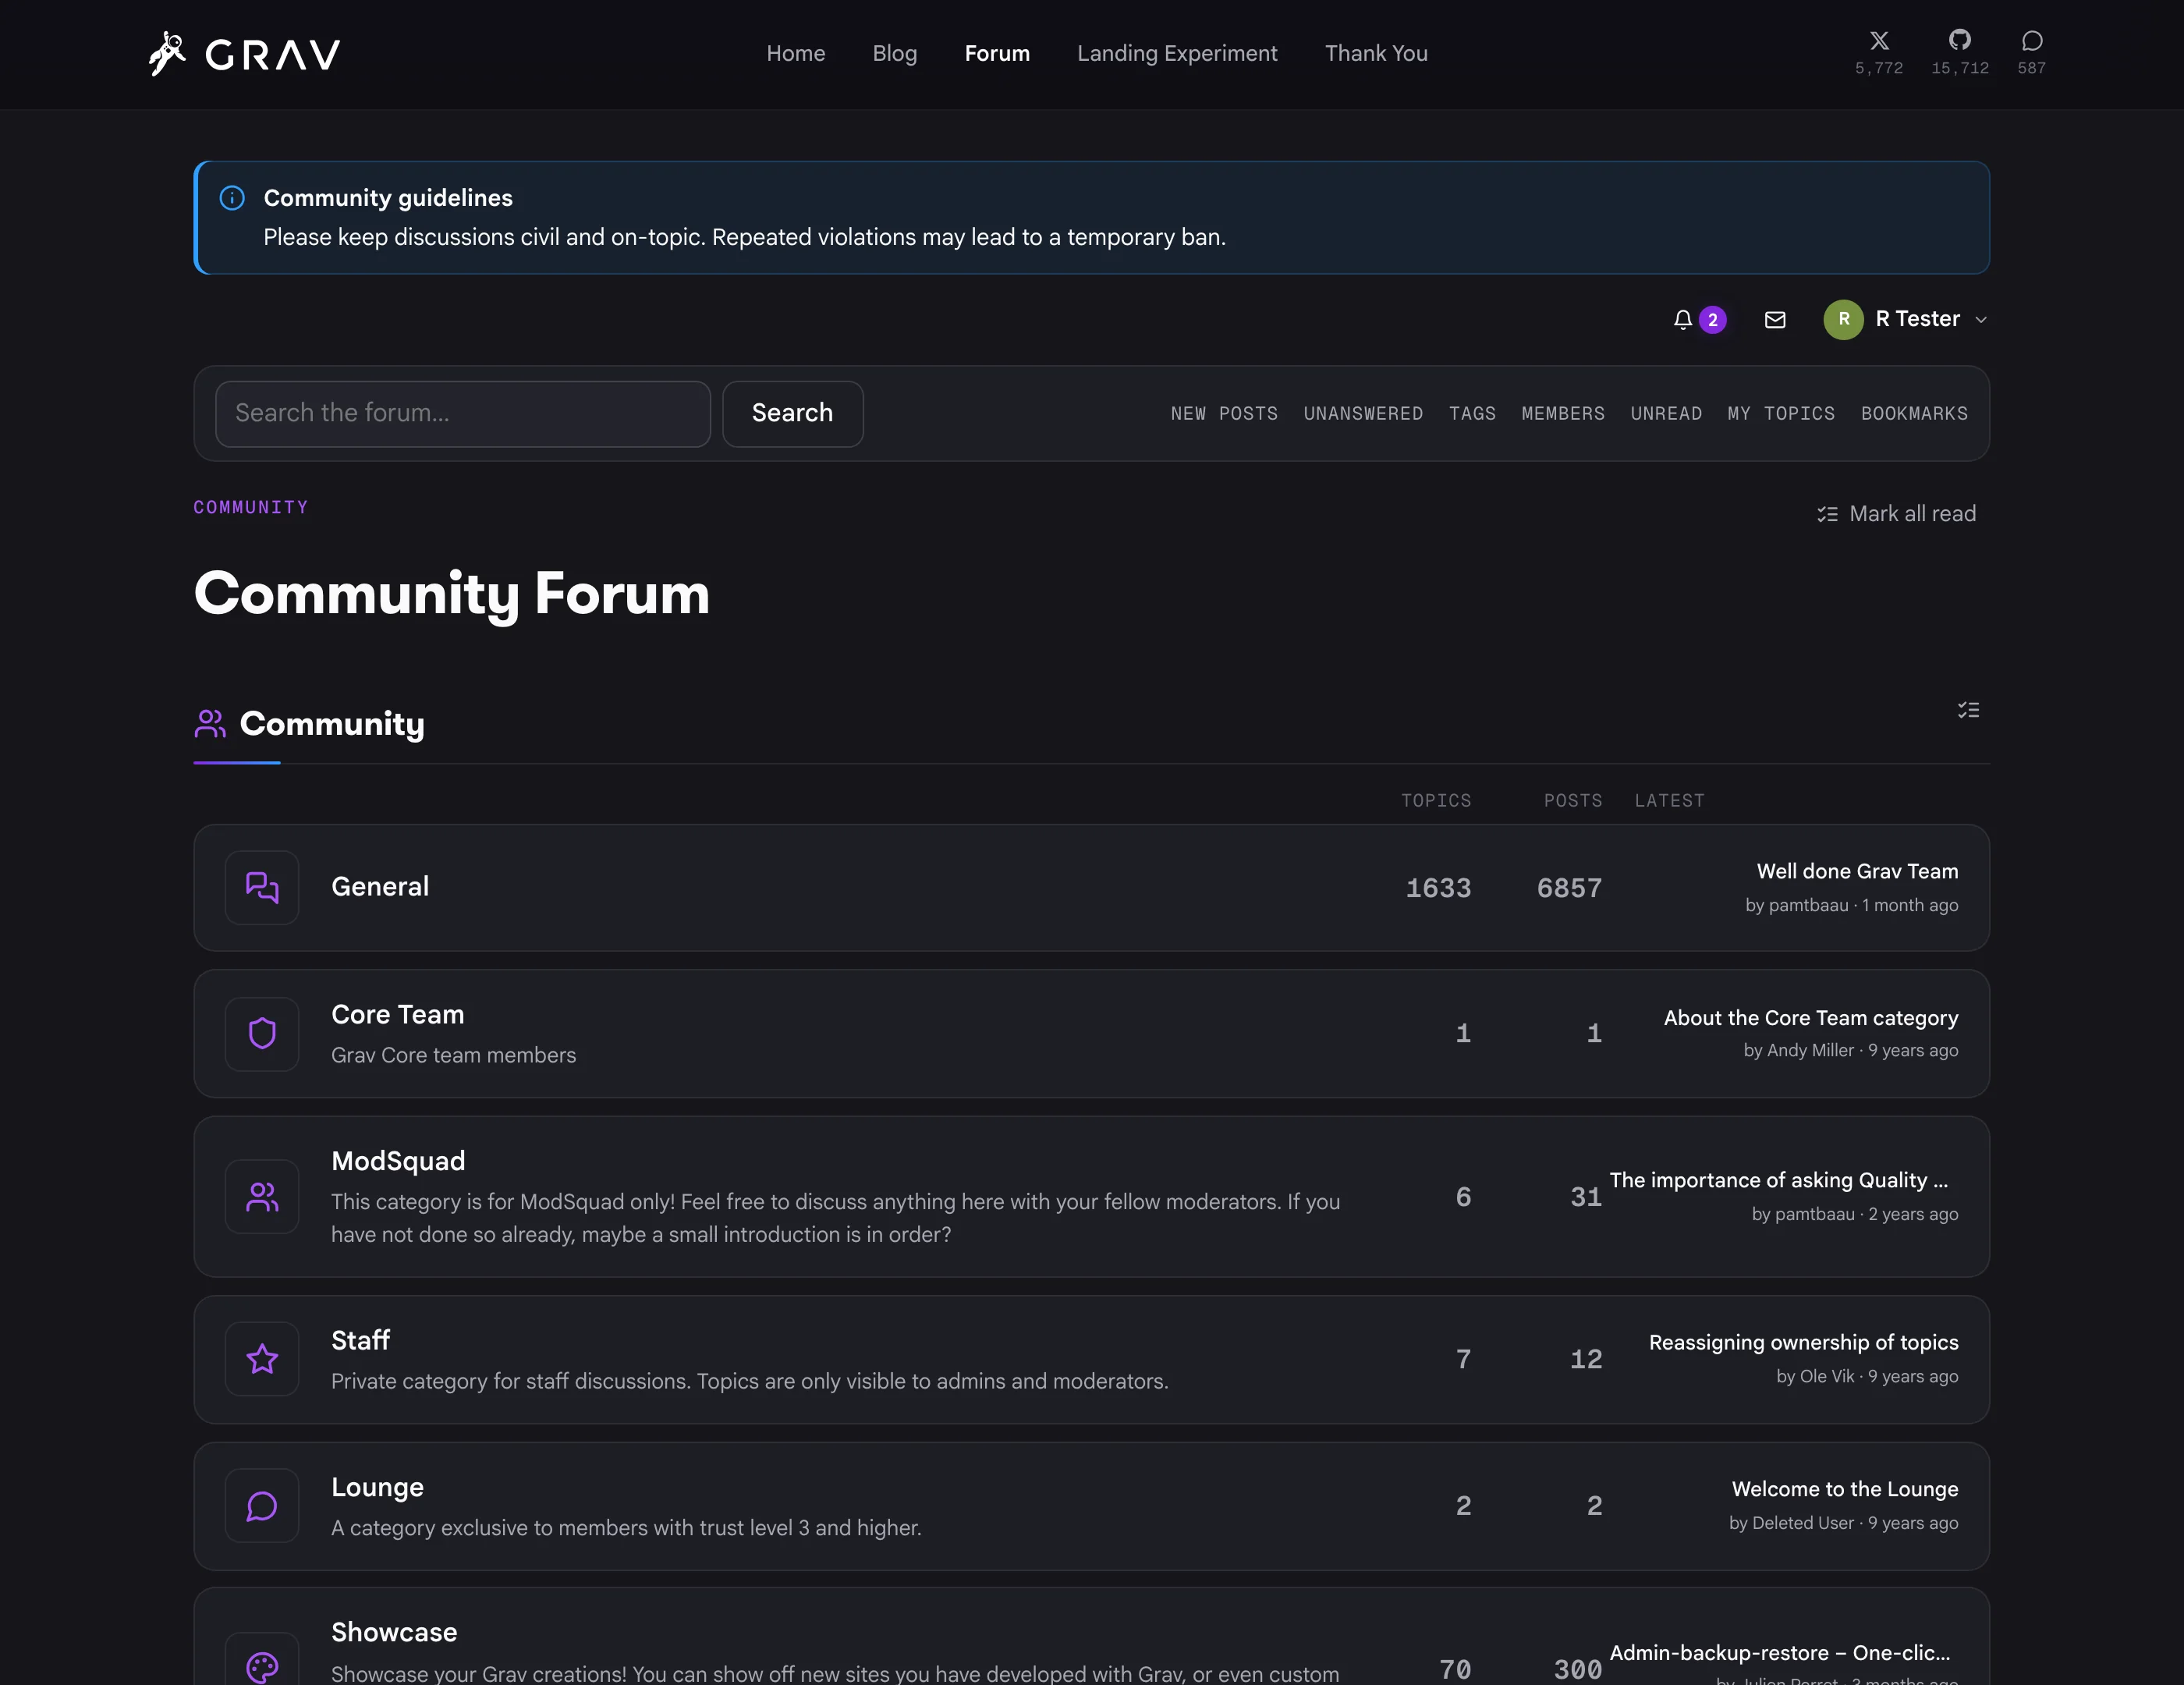Click the Community section people icon
Screen dimensions: 2184x1685
click(210, 723)
